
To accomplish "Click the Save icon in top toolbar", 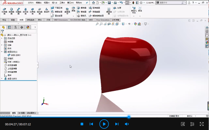I will (x=109, y=3).
